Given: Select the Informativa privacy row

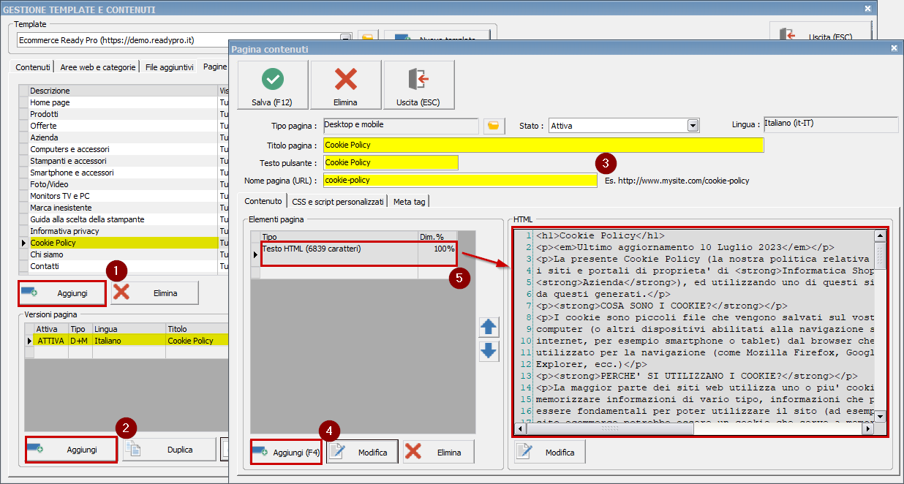Looking at the screenshot, I should 124,231.
